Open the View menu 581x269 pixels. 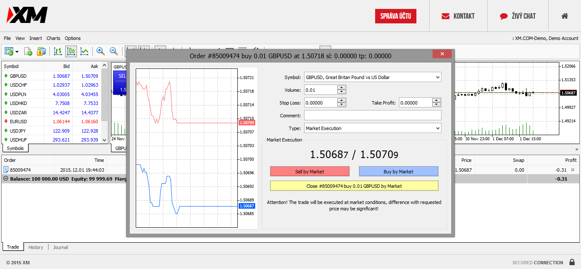click(x=20, y=38)
